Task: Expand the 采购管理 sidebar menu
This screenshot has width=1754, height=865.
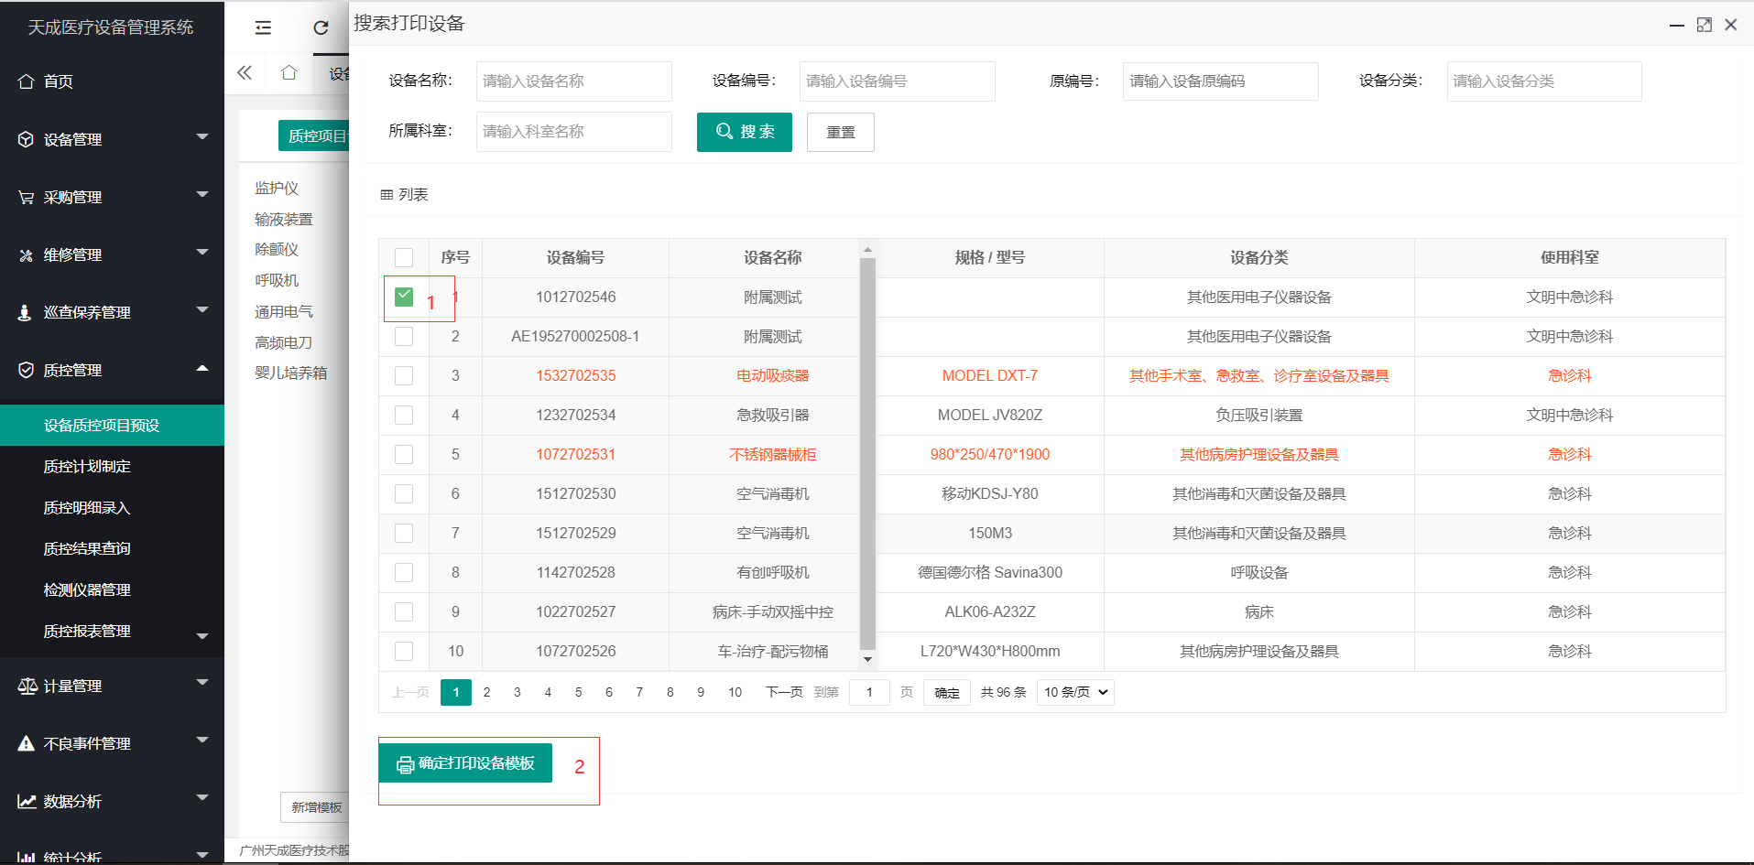Action: [202, 195]
